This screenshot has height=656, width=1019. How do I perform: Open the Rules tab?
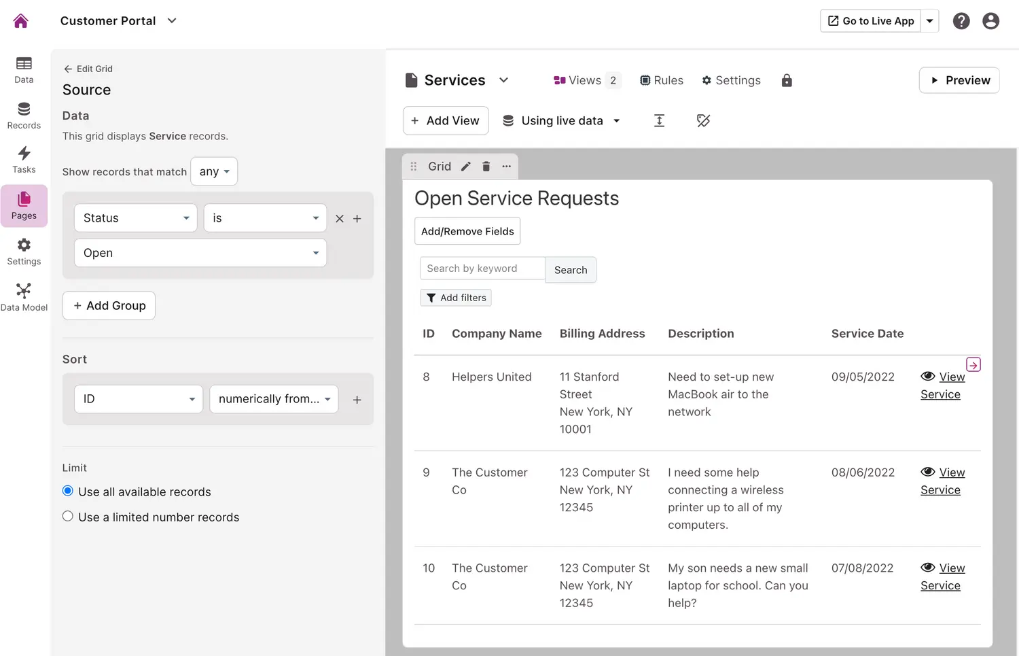(x=662, y=81)
